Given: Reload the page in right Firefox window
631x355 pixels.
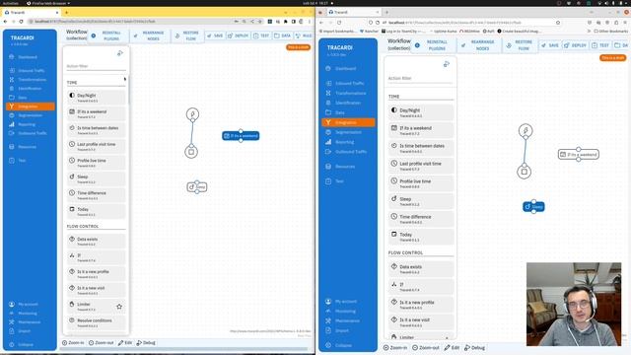Looking at the screenshot, I should 339,23.
